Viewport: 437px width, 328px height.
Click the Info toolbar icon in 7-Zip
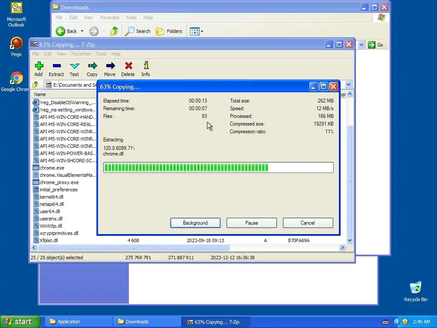pos(146,69)
